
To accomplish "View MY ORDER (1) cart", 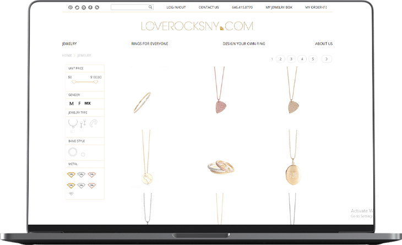I will (316, 7).
